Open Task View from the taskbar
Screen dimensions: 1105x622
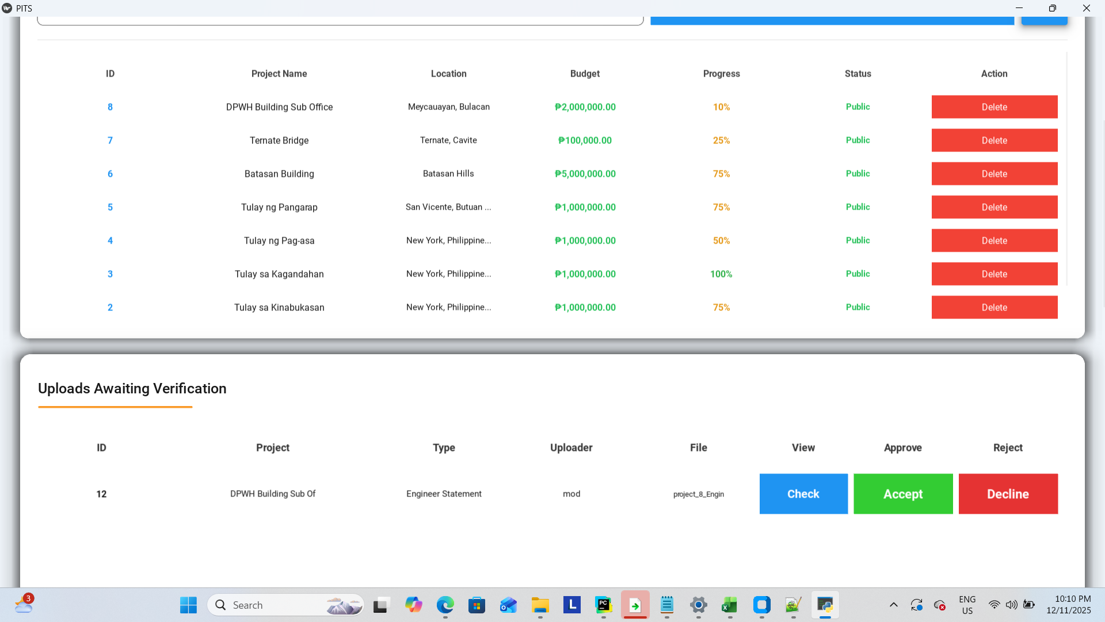[x=380, y=605]
